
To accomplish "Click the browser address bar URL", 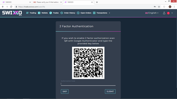I will 32,7.
